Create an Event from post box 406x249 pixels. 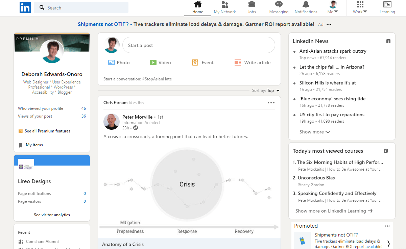pyautogui.click(x=202, y=63)
